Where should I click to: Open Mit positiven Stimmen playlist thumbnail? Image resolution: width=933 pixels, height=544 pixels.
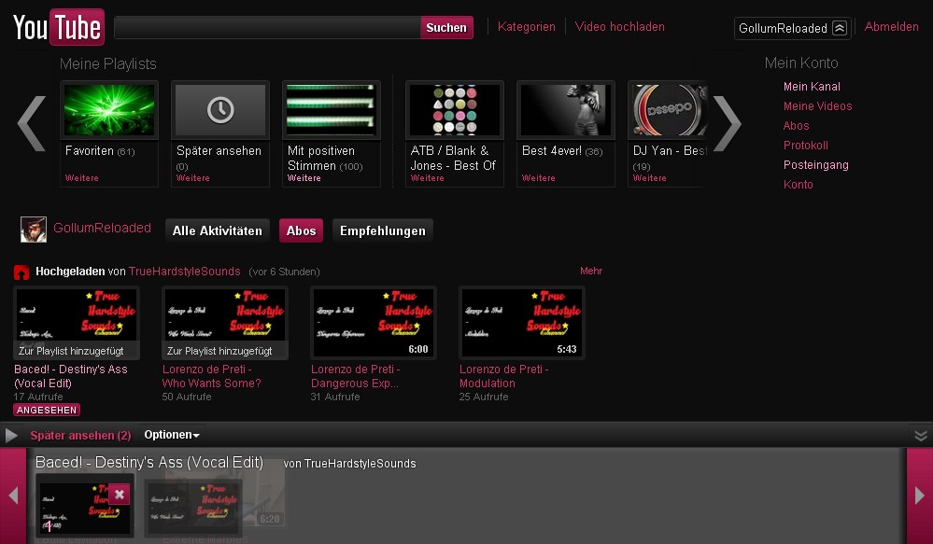pyautogui.click(x=331, y=110)
